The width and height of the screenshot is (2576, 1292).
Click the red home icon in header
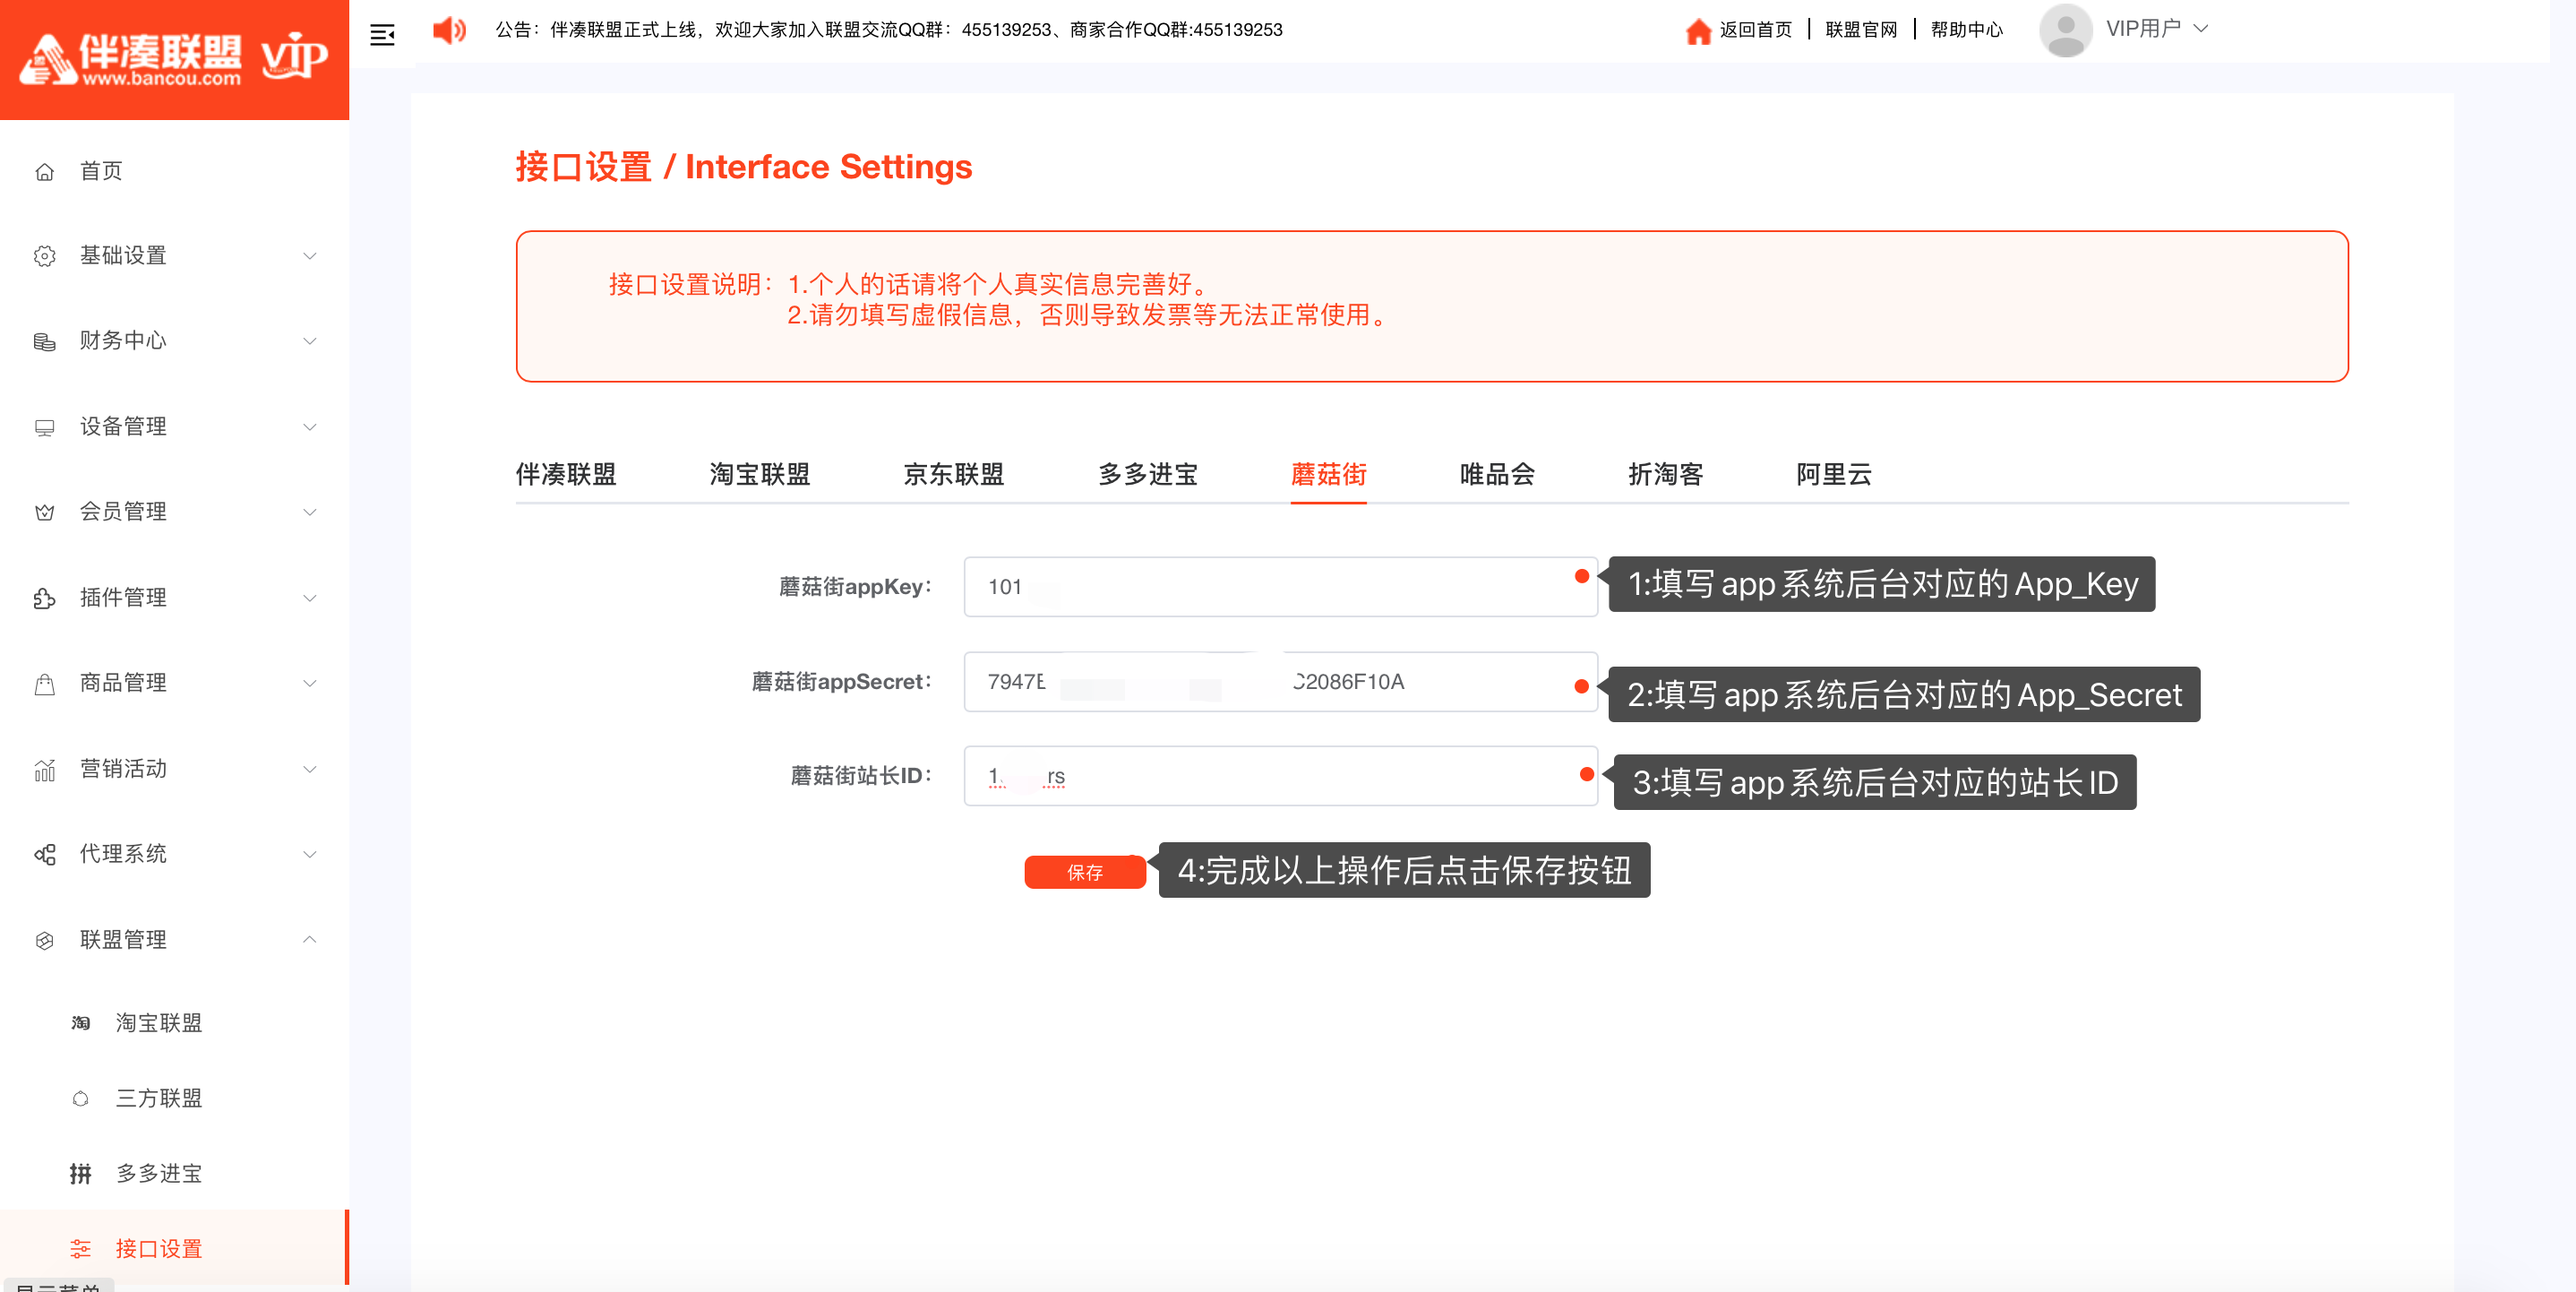tap(1698, 31)
